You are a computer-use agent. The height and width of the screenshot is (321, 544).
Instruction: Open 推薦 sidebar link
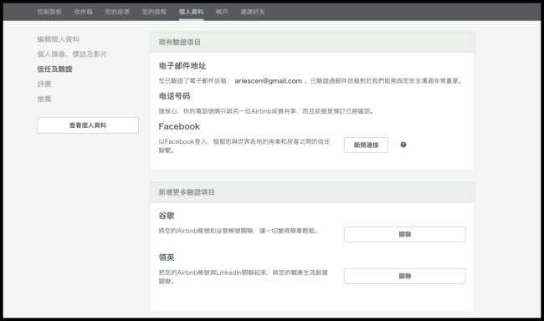pos(44,99)
